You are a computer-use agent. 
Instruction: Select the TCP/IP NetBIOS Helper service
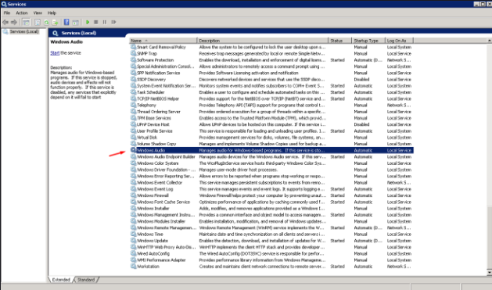271,98
